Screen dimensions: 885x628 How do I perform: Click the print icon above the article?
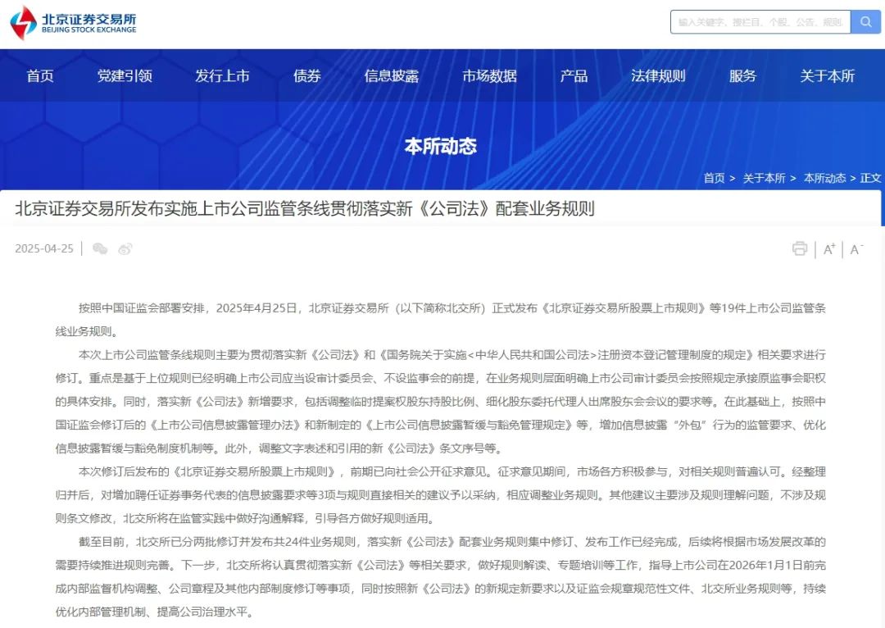click(x=799, y=248)
